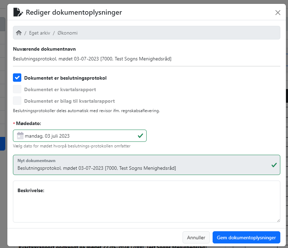Click the 'Nuværende dokumentnavn' heading
The image size is (288, 248).
(x=44, y=49)
